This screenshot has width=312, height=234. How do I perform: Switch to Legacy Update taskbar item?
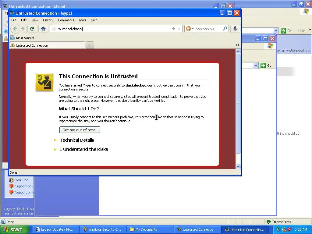point(55,229)
